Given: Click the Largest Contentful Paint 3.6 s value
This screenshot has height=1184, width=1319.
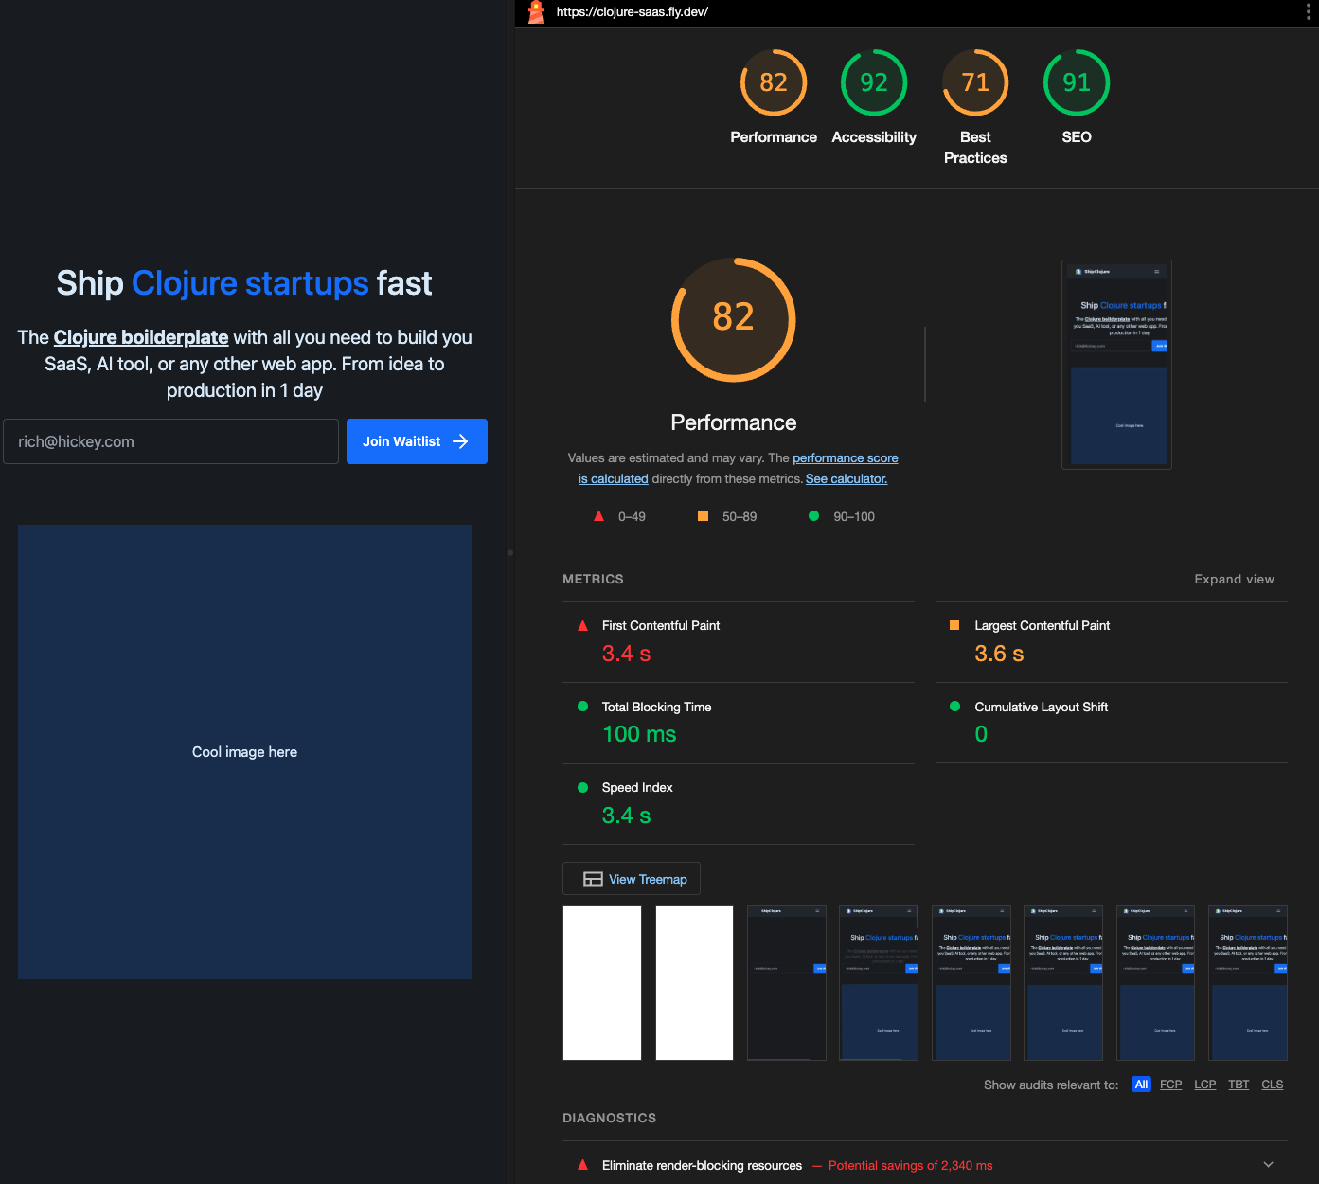Looking at the screenshot, I should [x=999, y=654].
